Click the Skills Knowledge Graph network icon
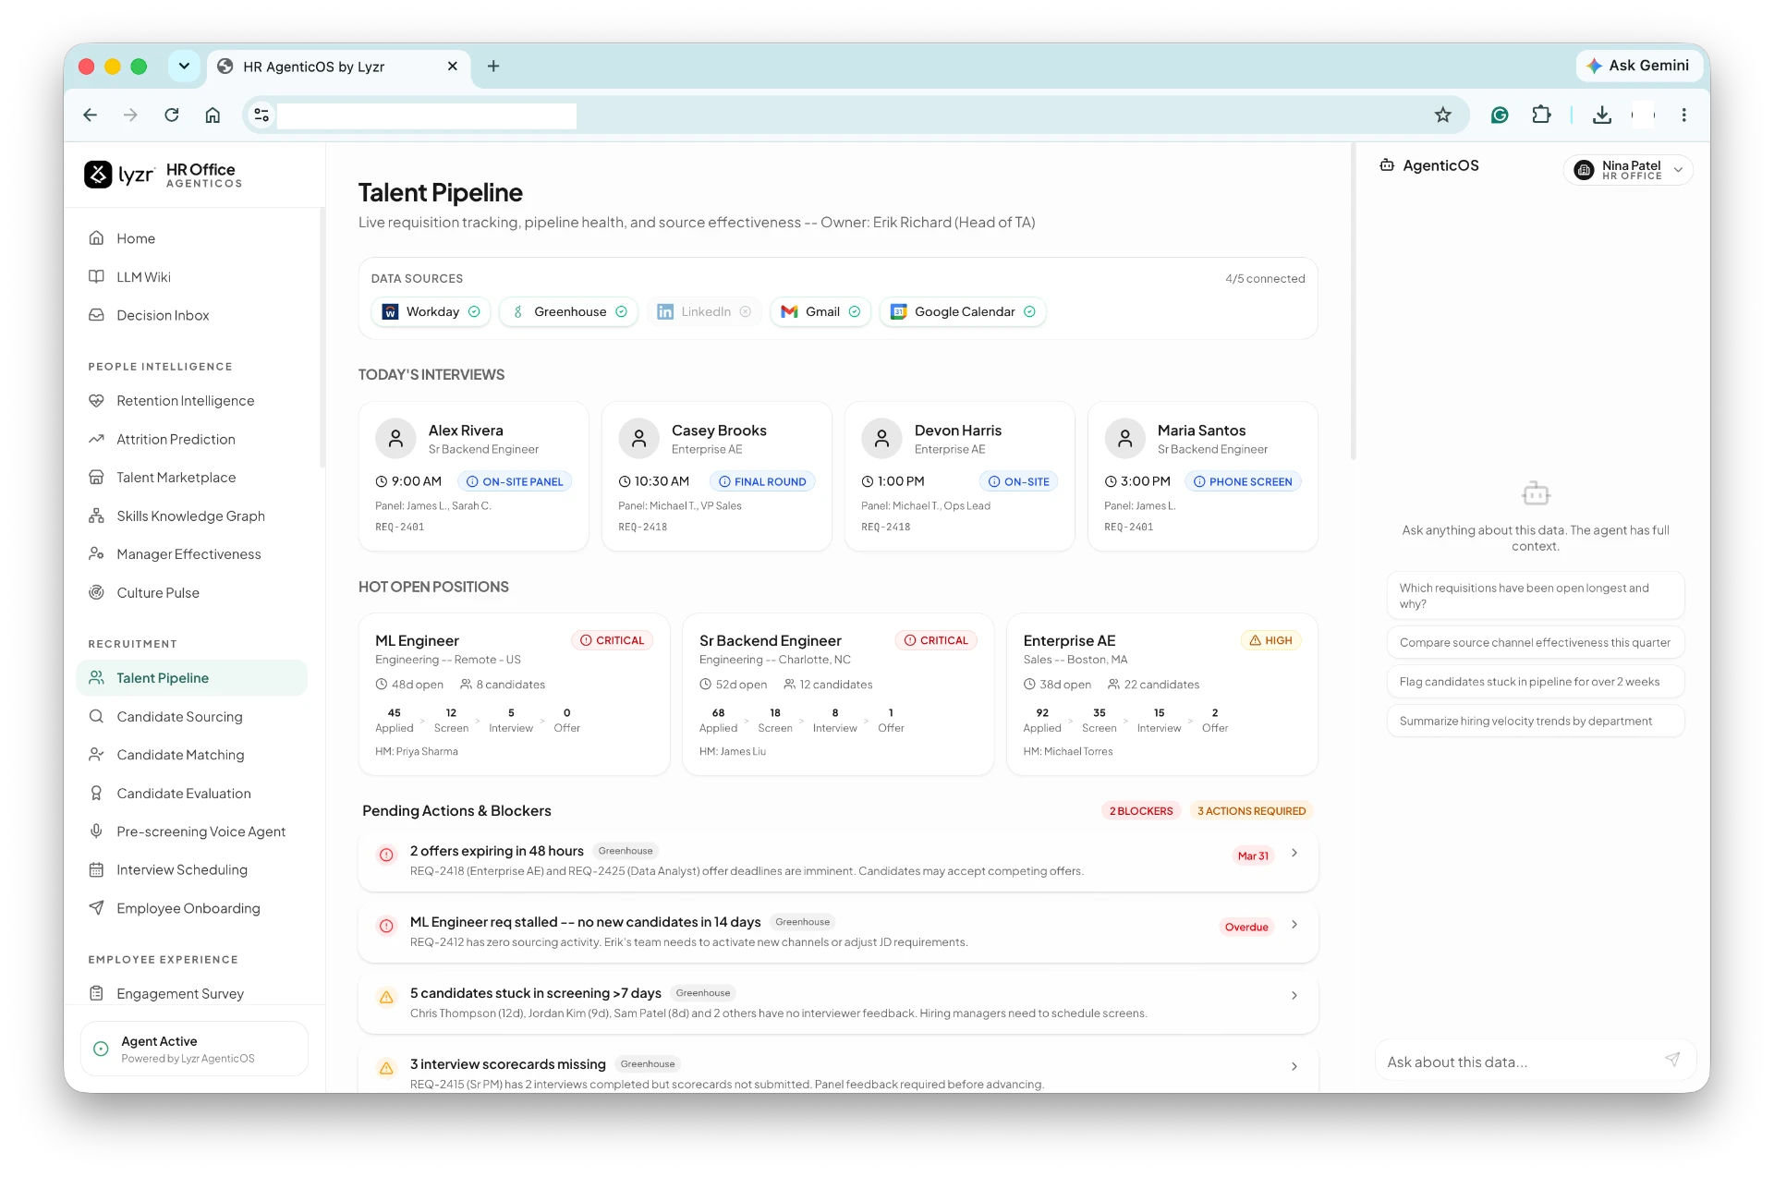The width and height of the screenshot is (1774, 1177). pyautogui.click(x=96, y=516)
